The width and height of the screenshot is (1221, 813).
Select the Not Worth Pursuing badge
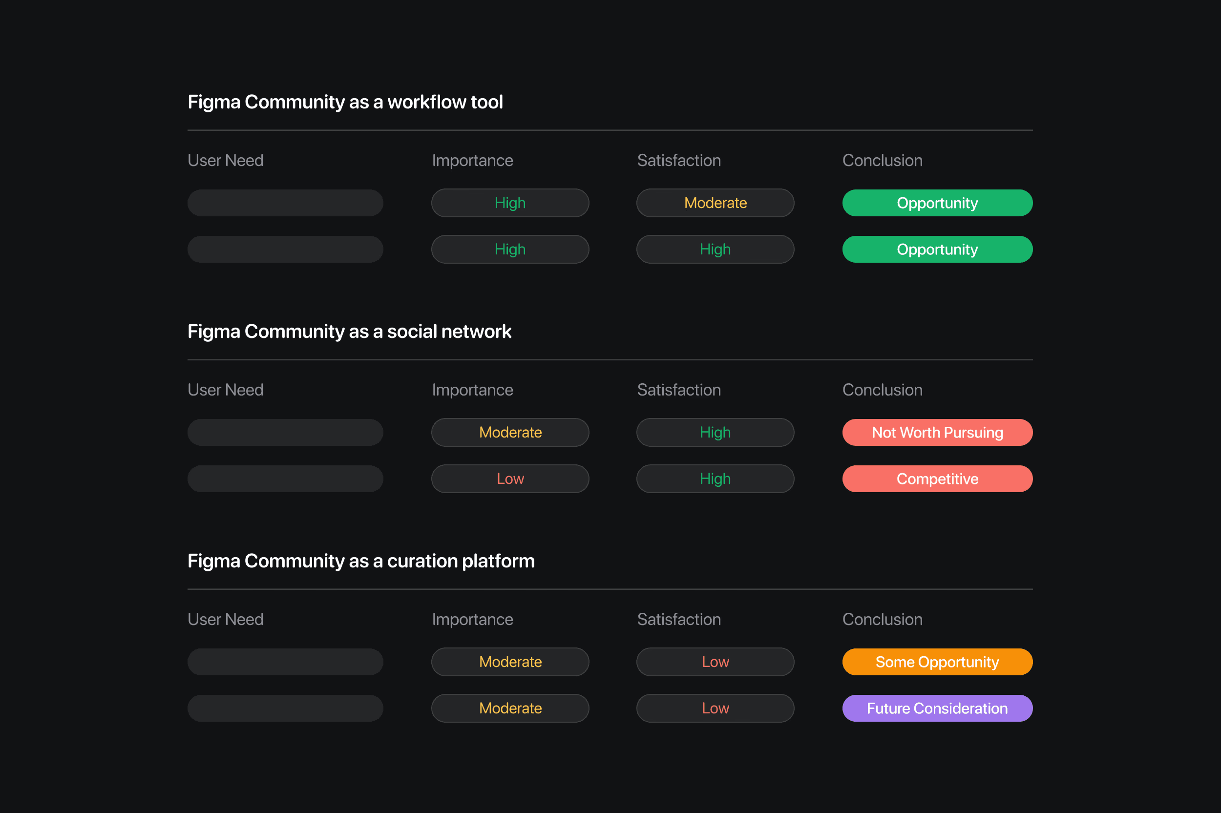[937, 433]
